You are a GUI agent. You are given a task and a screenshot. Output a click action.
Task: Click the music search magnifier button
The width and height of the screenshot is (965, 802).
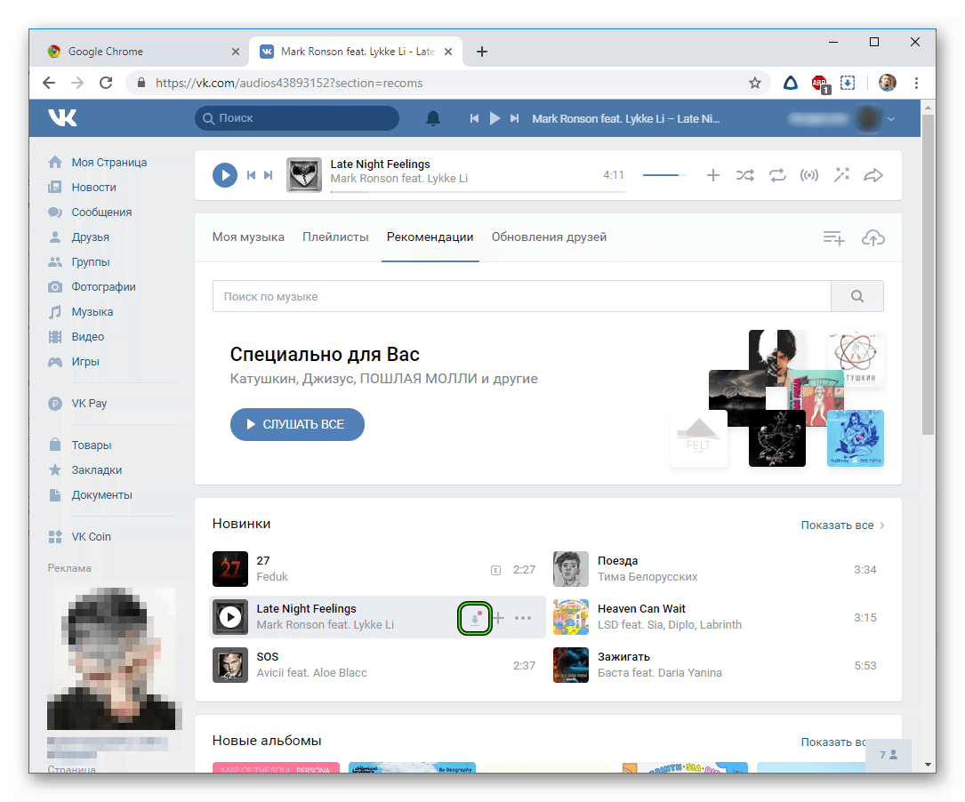pos(857,296)
